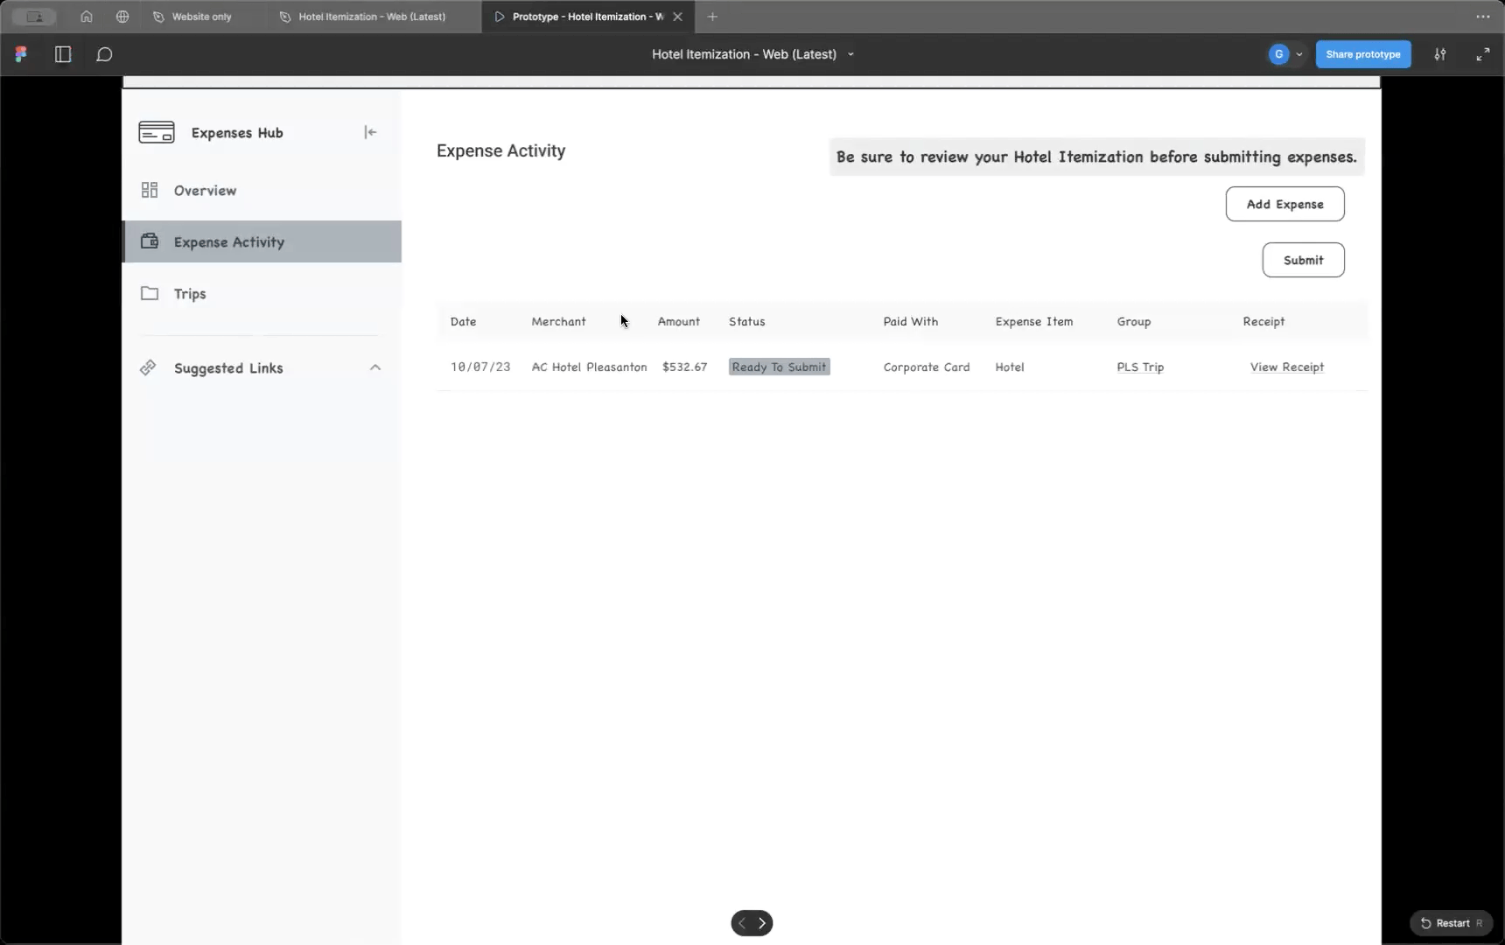Open the comments speech bubble icon
1505x945 pixels.
[x=104, y=54]
